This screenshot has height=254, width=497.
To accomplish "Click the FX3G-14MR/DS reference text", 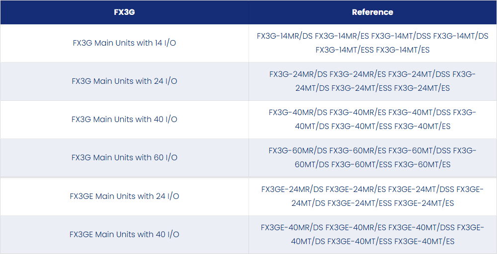I will (x=285, y=36).
